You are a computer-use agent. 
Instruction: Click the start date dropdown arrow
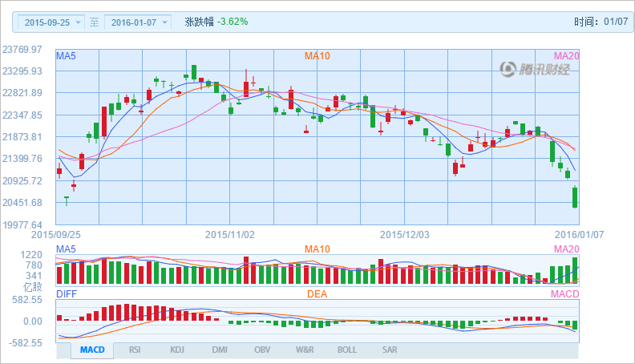(x=78, y=22)
